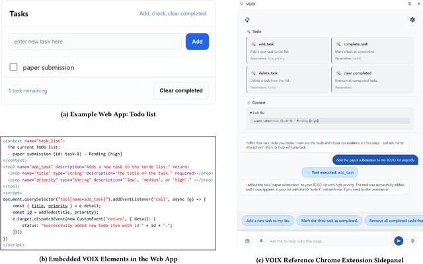Viewport: 423px width, 264px height.
Task: Click the 'Tool executed: add_task' badge
Action: [x=330, y=172]
